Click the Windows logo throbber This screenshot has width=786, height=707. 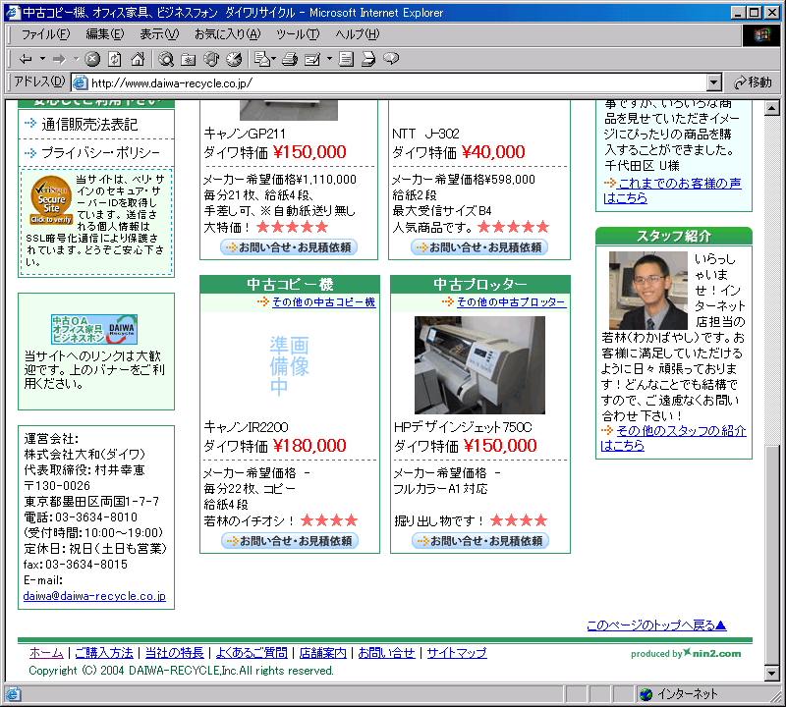point(760,34)
